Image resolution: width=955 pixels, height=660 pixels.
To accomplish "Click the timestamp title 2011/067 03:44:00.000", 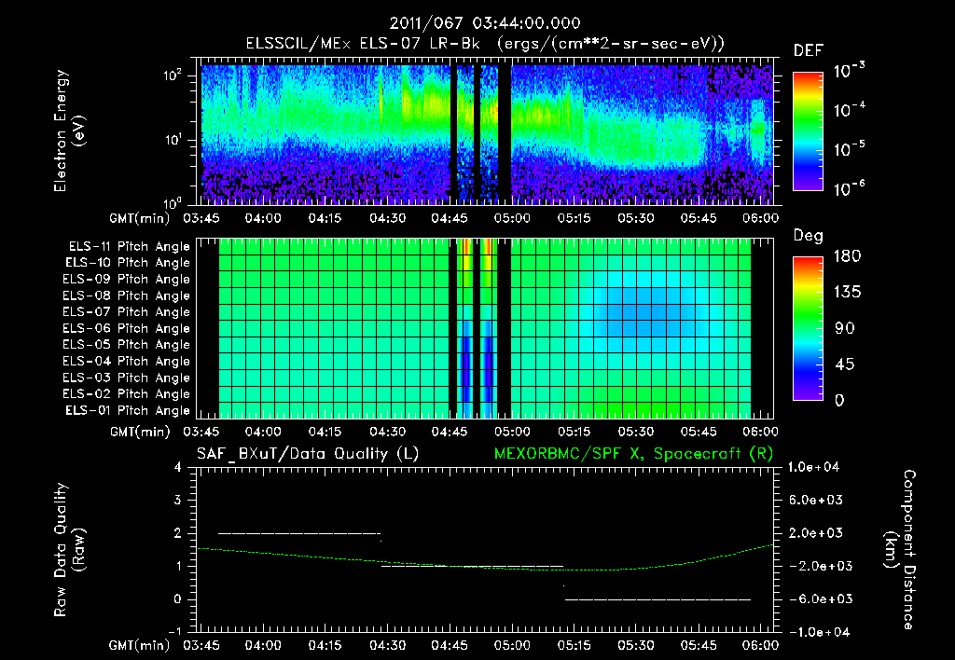I will tap(485, 23).
